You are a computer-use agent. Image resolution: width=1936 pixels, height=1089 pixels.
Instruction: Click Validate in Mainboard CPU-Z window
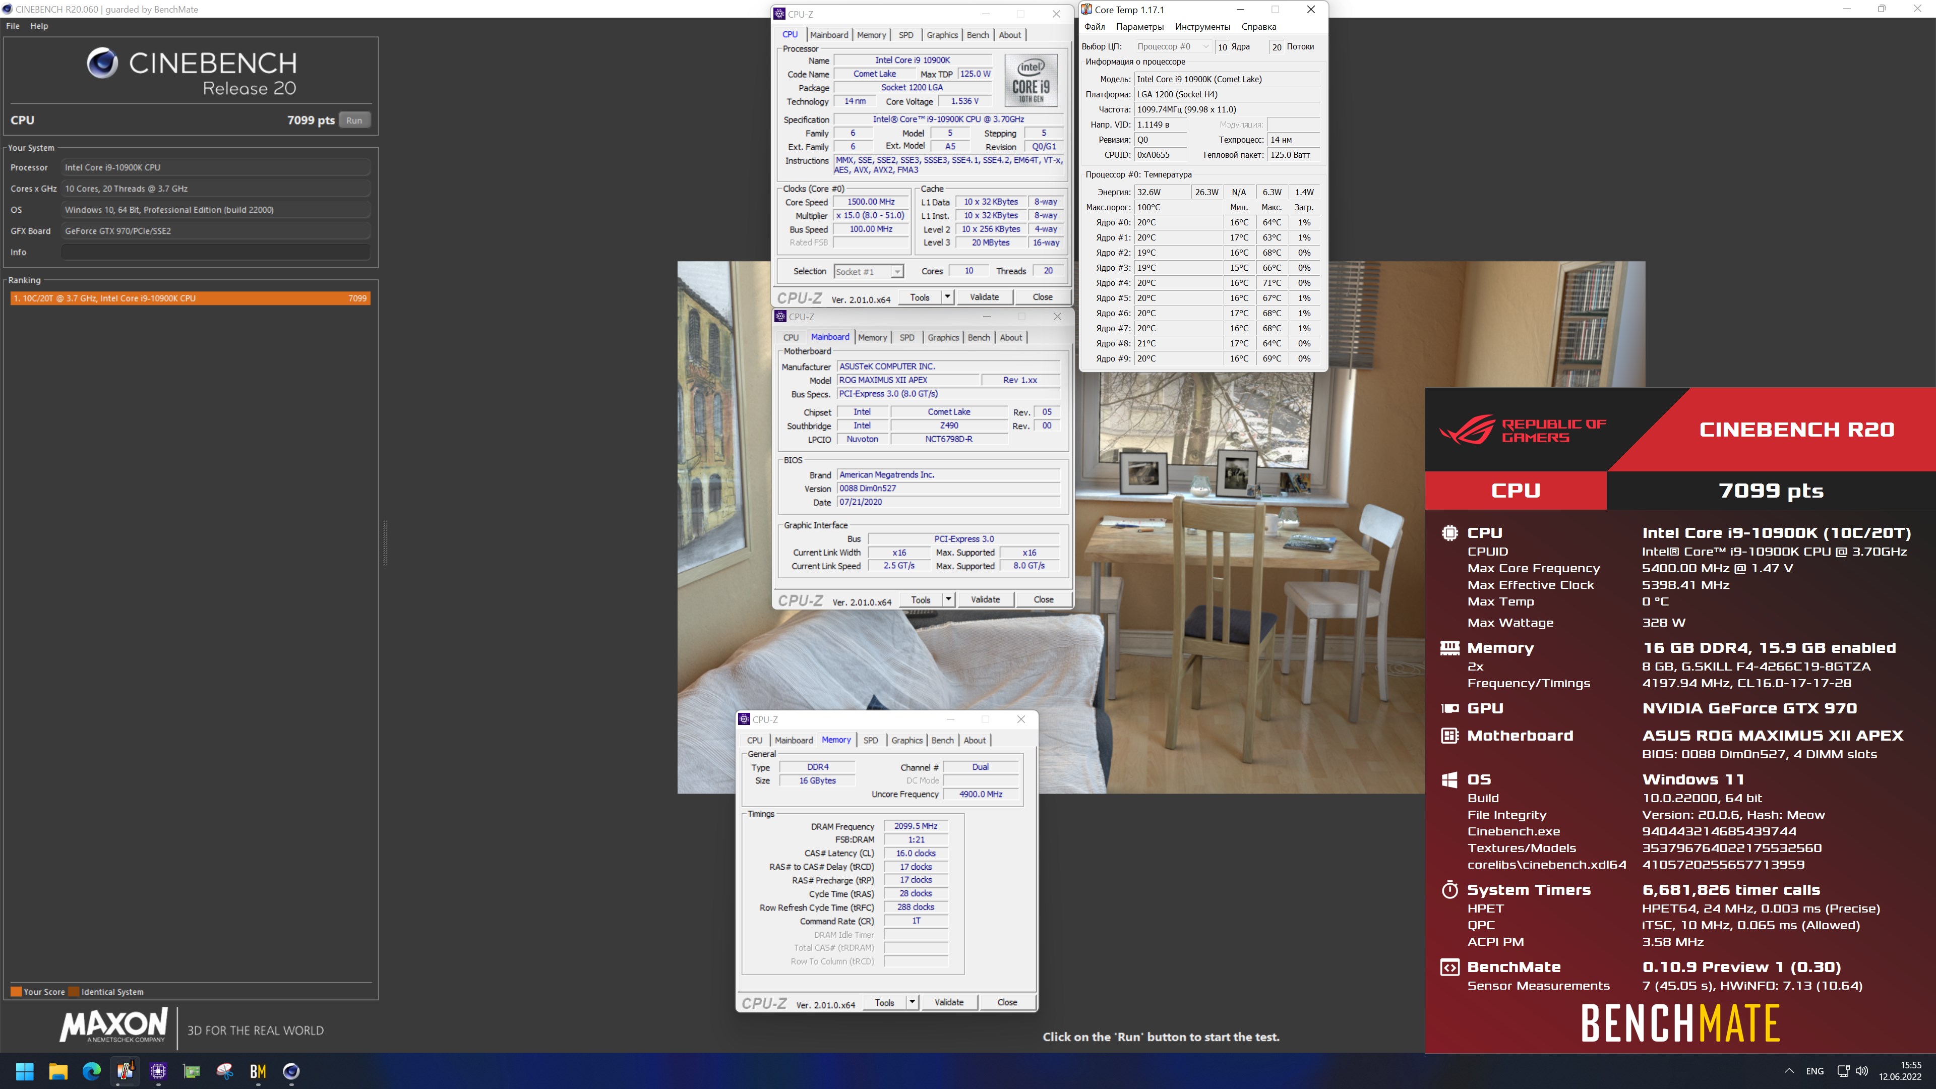[x=985, y=600]
